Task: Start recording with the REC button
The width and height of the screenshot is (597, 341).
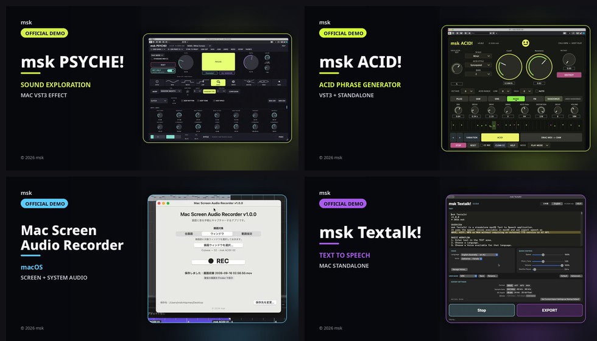Action: pos(218,261)
